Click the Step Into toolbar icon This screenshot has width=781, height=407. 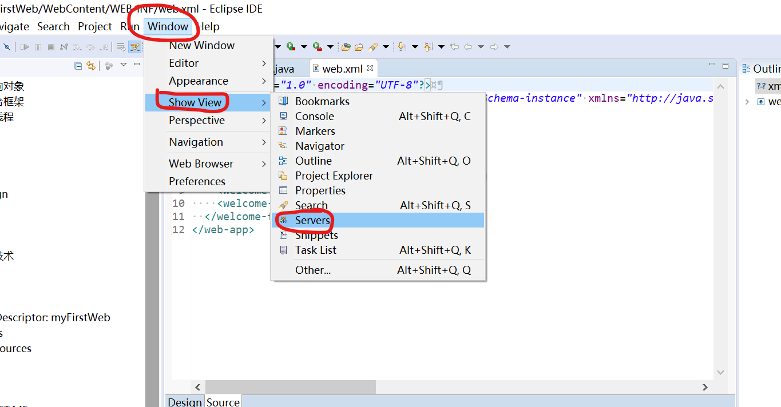pyautogui.click(x=77, y=47)
